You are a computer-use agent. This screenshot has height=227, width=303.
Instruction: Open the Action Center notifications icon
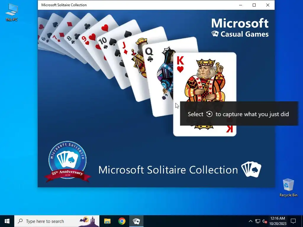coord(293,221)
